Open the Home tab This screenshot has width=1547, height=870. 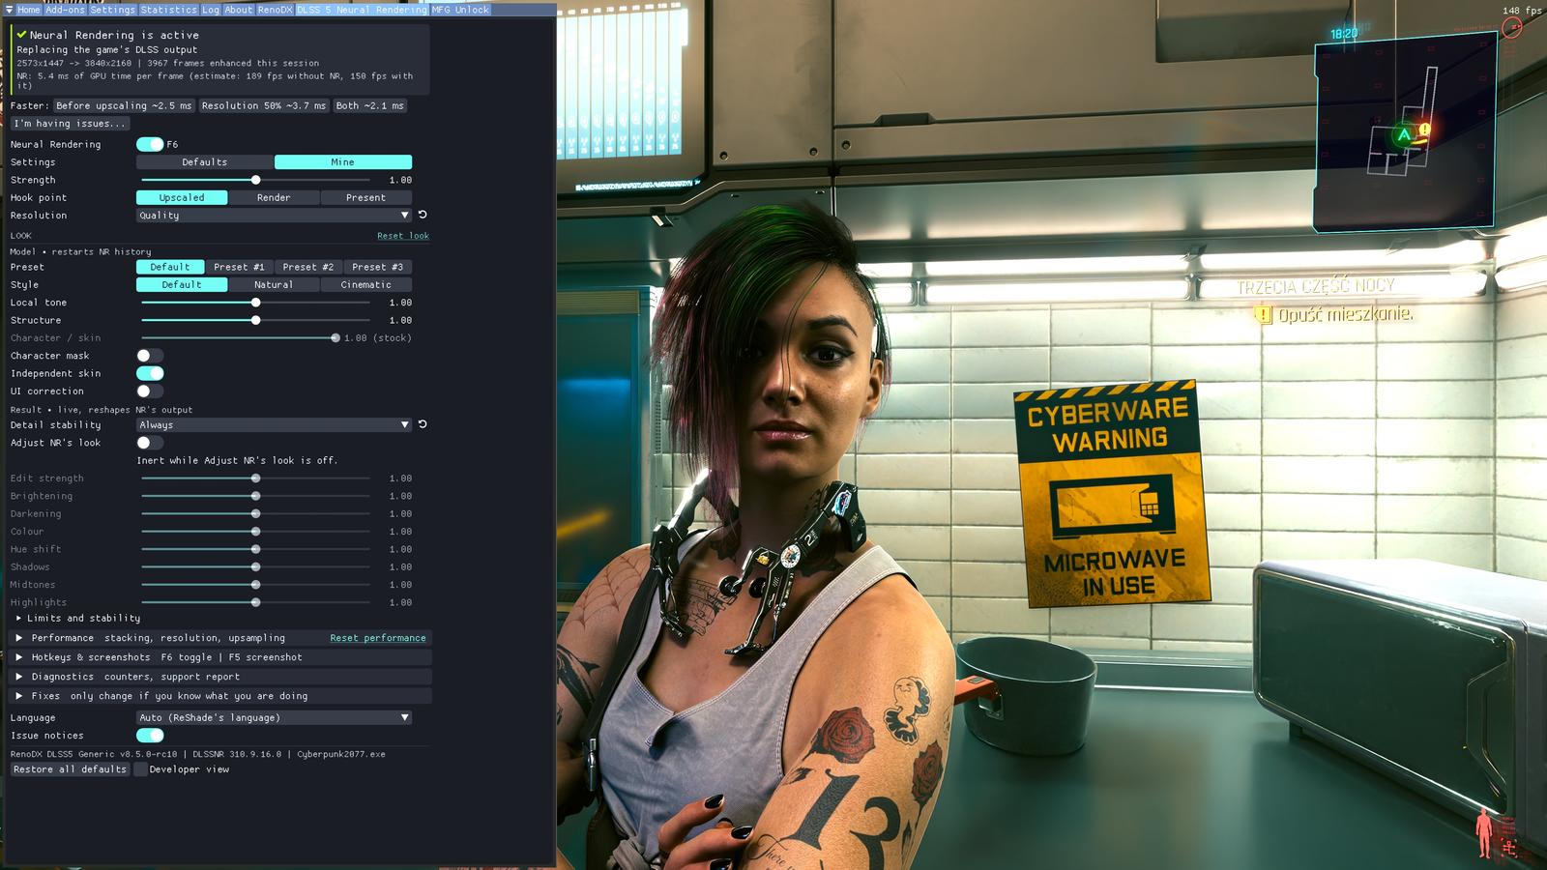28,10
